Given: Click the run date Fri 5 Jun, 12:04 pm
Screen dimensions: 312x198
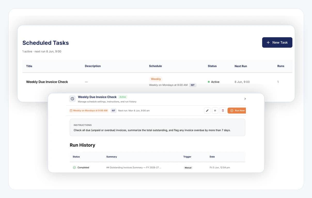Looking at the screenshot, I should [220, 168].
